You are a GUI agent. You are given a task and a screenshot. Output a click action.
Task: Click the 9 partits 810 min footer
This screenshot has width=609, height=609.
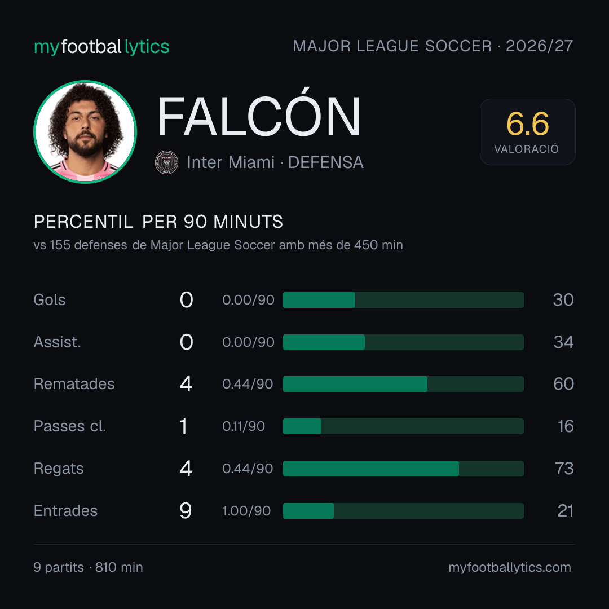pos(88,567)
